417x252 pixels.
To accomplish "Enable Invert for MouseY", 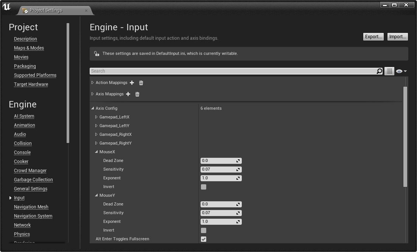I will tap(204, 230).
